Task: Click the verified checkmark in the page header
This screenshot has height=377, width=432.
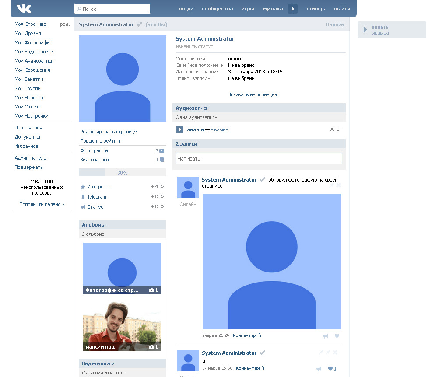Action: tap(140, 24)
